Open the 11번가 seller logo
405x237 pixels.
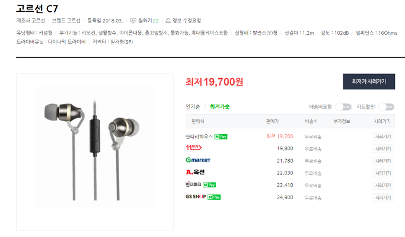[194, 148]
